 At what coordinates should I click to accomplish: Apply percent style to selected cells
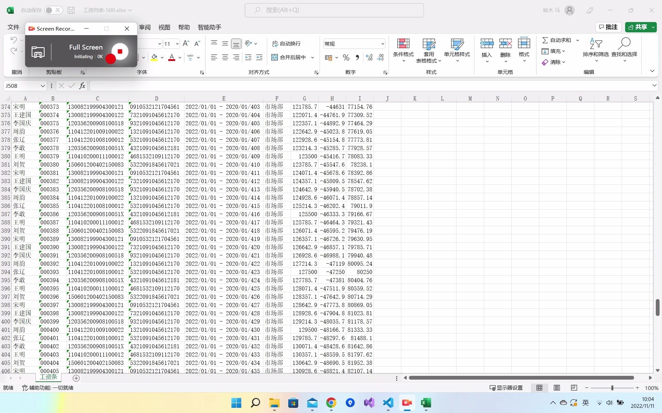click(346, 57)
